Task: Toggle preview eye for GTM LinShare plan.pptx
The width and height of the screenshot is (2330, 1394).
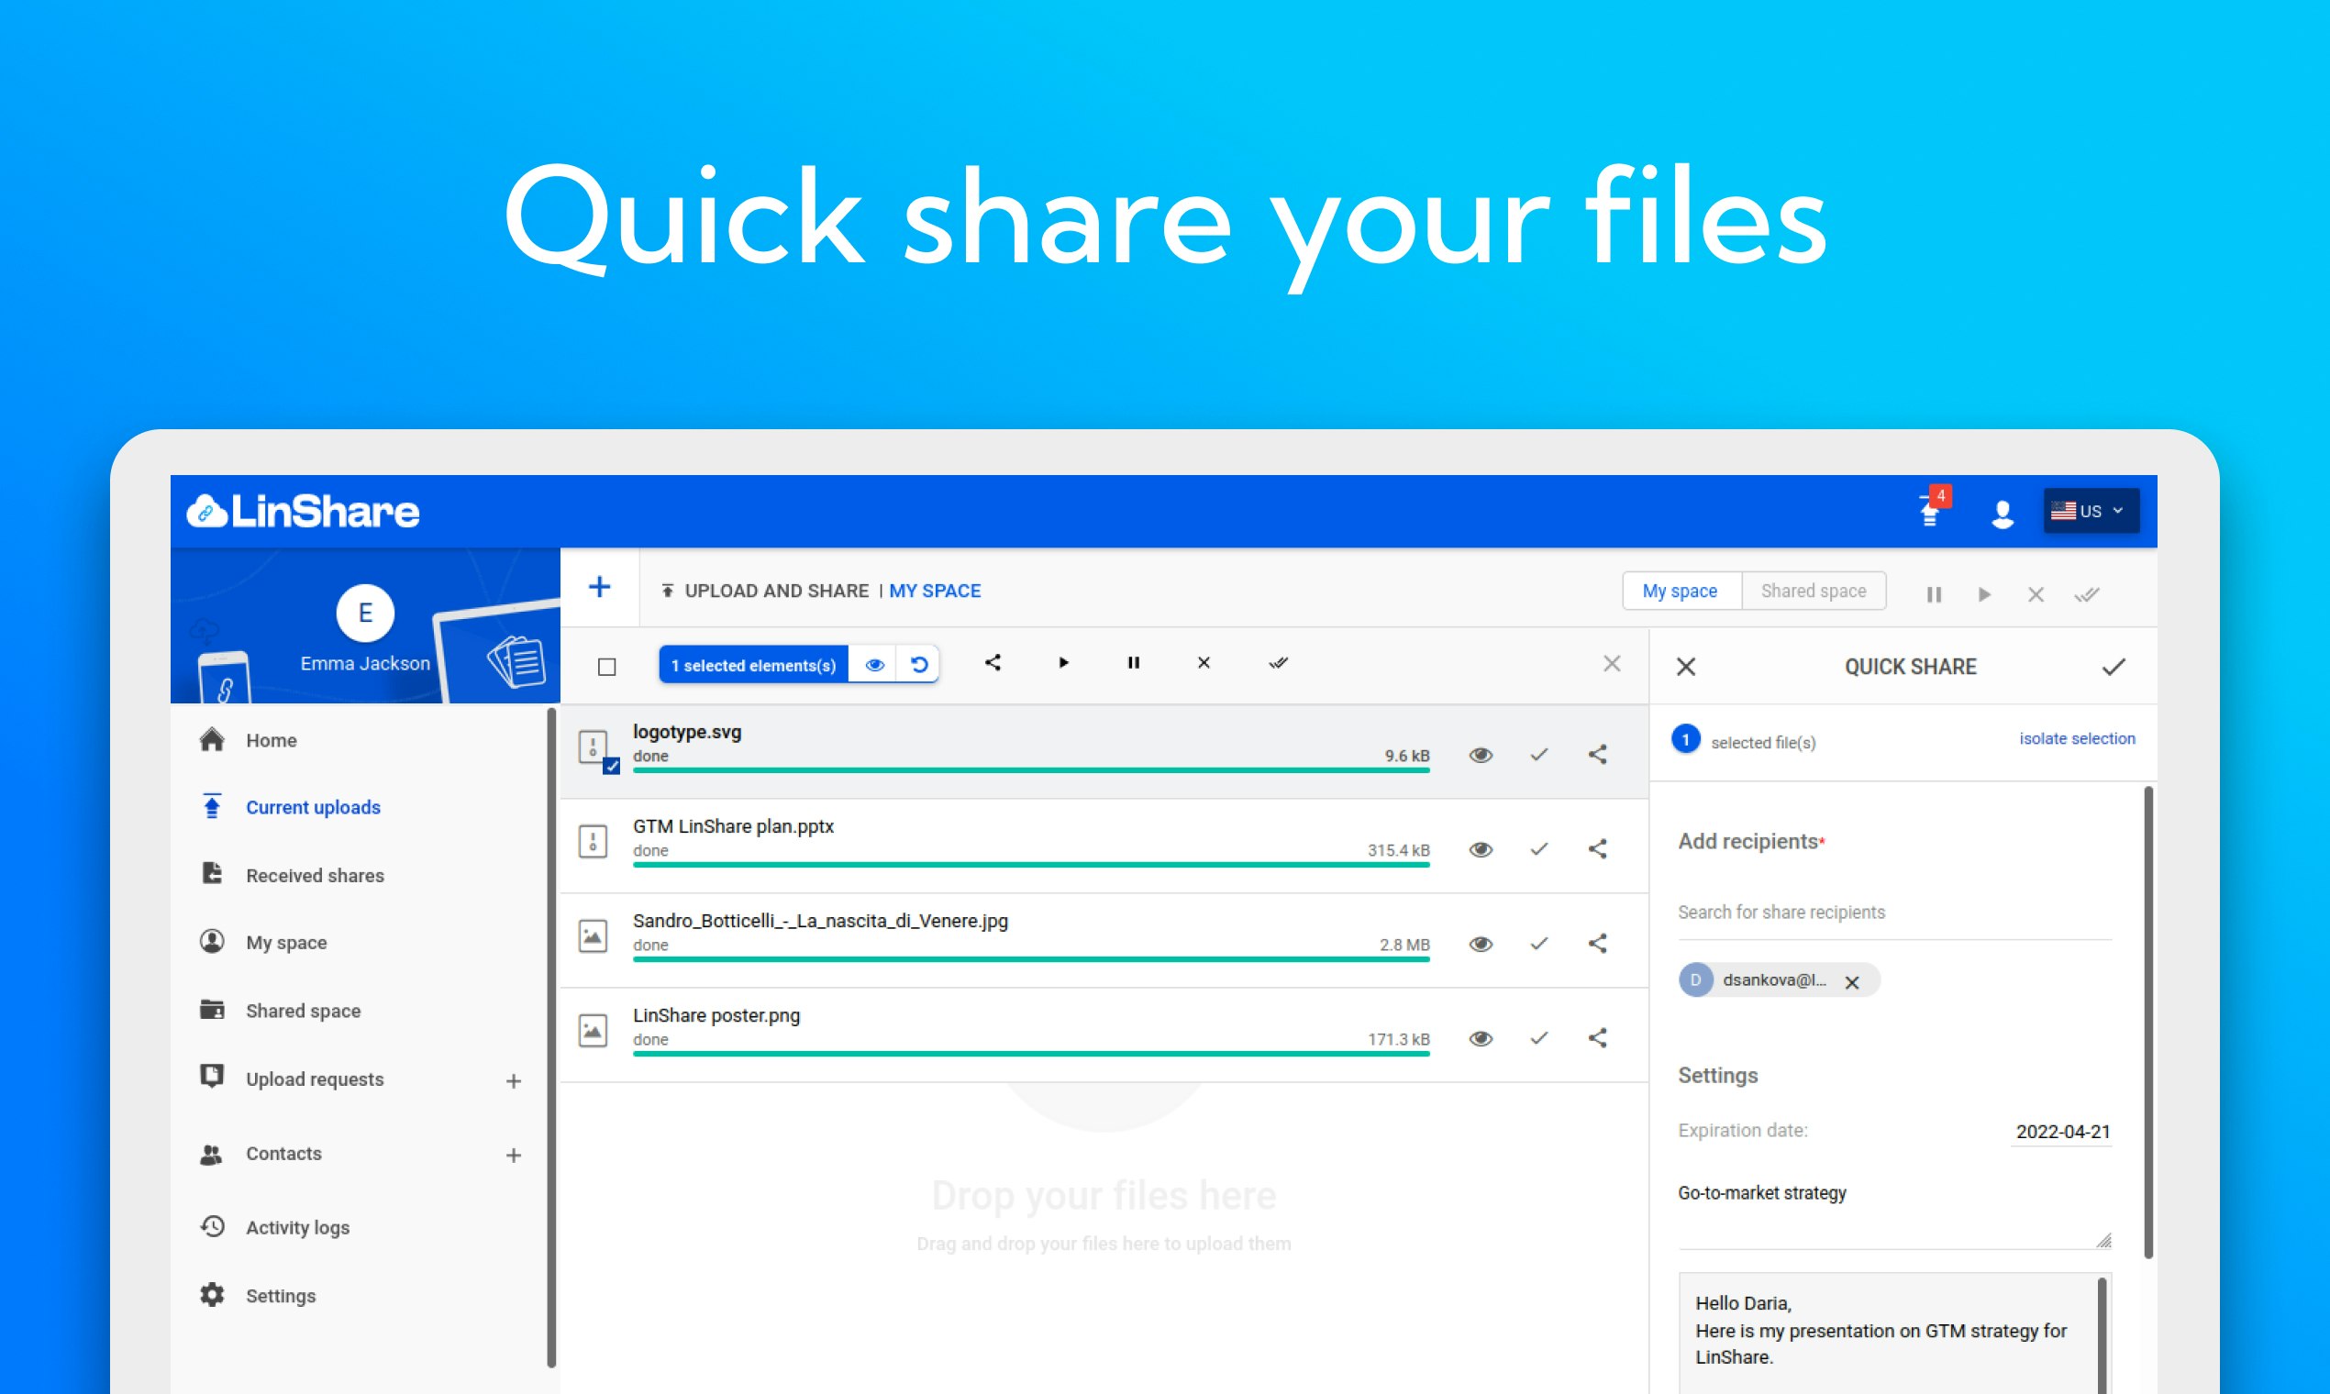Action: click(1481, 849)
